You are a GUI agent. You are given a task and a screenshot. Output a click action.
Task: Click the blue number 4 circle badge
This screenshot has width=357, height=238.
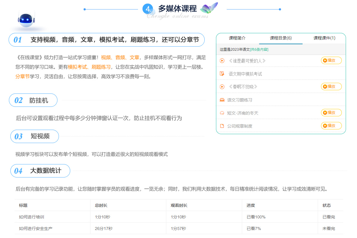[148, 9]
